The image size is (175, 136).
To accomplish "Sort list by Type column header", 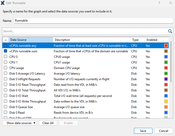I will click(x=137, y=40).
